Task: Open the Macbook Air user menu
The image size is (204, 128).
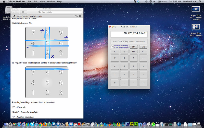Action: point(189,2)
